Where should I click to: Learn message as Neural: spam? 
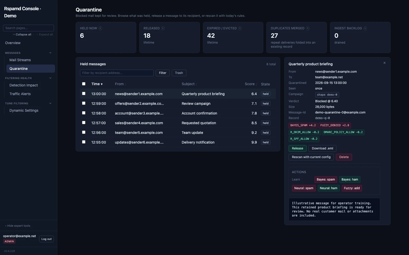304,188
